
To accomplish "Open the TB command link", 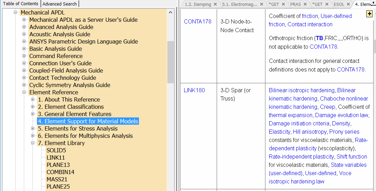I will [319, 38].
